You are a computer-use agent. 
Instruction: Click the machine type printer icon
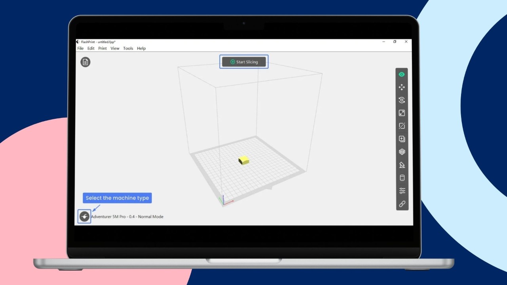pyautogui.click(x=84, y=217)
